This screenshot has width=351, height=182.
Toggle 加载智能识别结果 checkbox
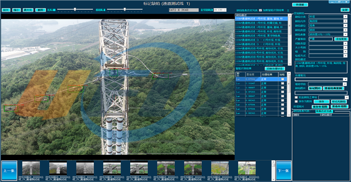[x=260, y=10]
